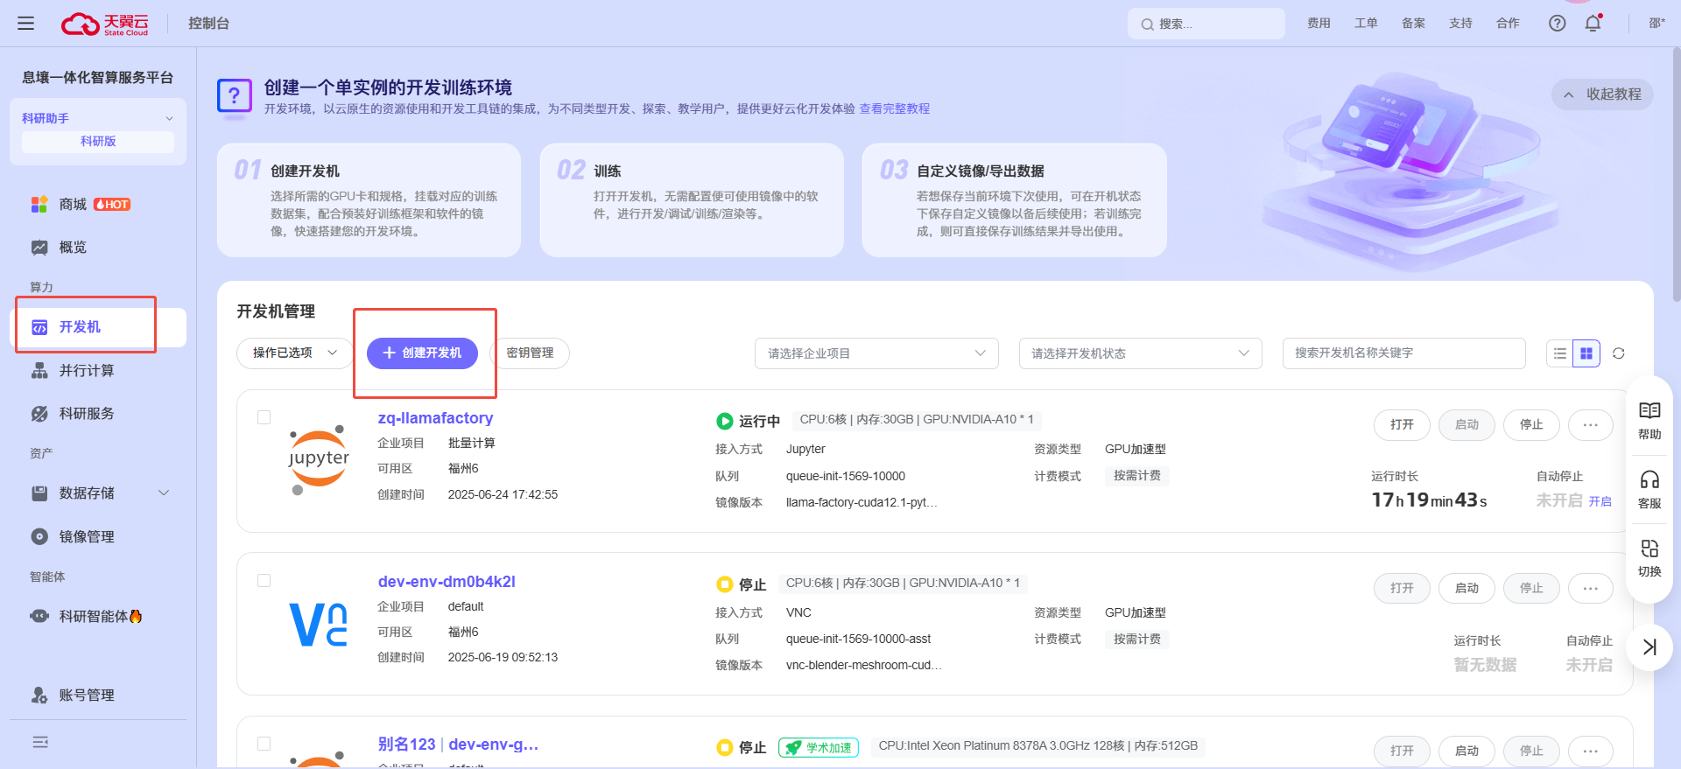Open 并行计算 in the sidebar
Screen dimensions: 1681x769
87,371
